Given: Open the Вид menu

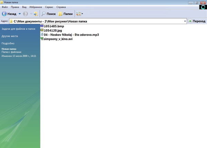Looking at the screenshot, I should click(x=24, y=7).
